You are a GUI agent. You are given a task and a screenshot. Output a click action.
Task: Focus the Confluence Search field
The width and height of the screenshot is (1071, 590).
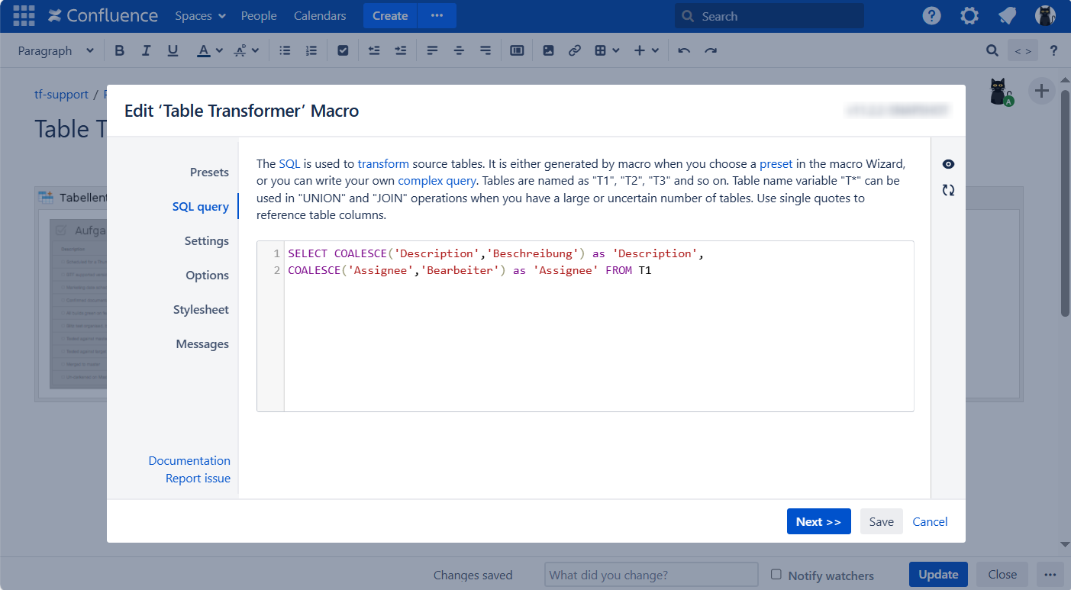[x=769, y=16]
